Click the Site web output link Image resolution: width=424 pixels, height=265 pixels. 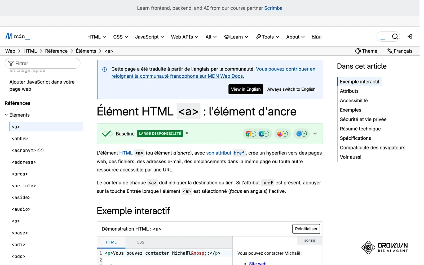[x=258, y=263]
